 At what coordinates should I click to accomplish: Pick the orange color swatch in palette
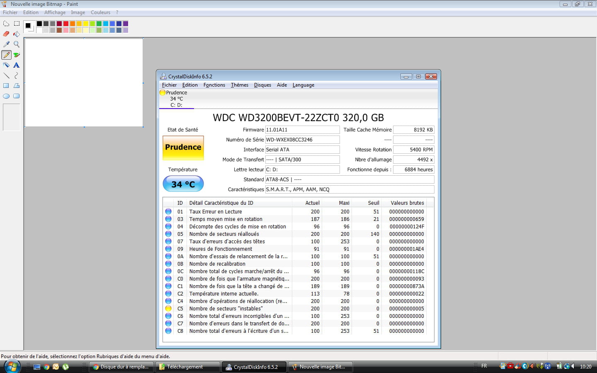[x=72, y=24]
